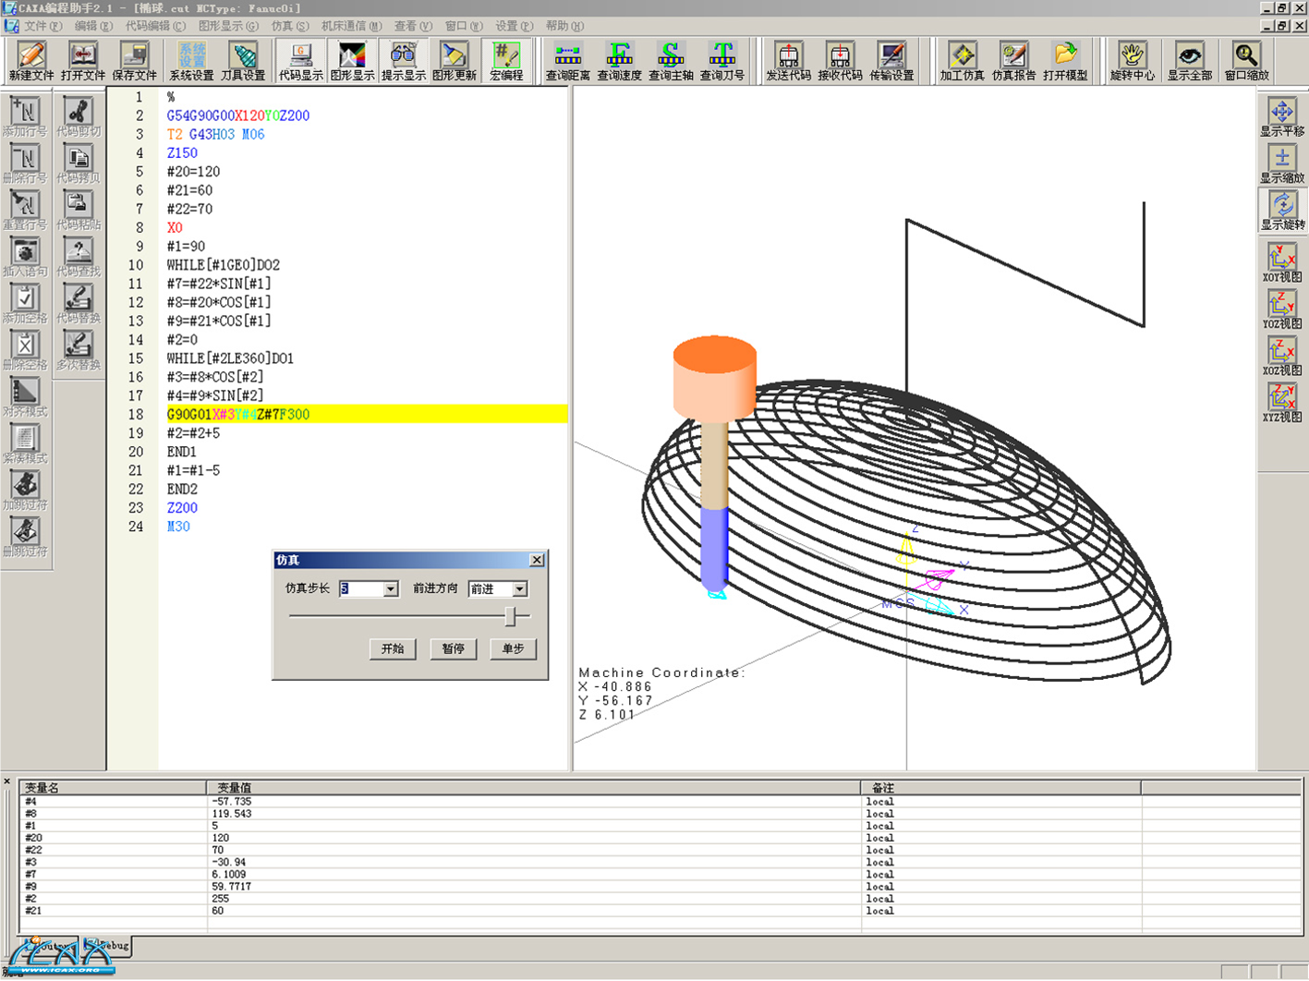
Task: Click the simulation speed slider handle
Action: 510,616
